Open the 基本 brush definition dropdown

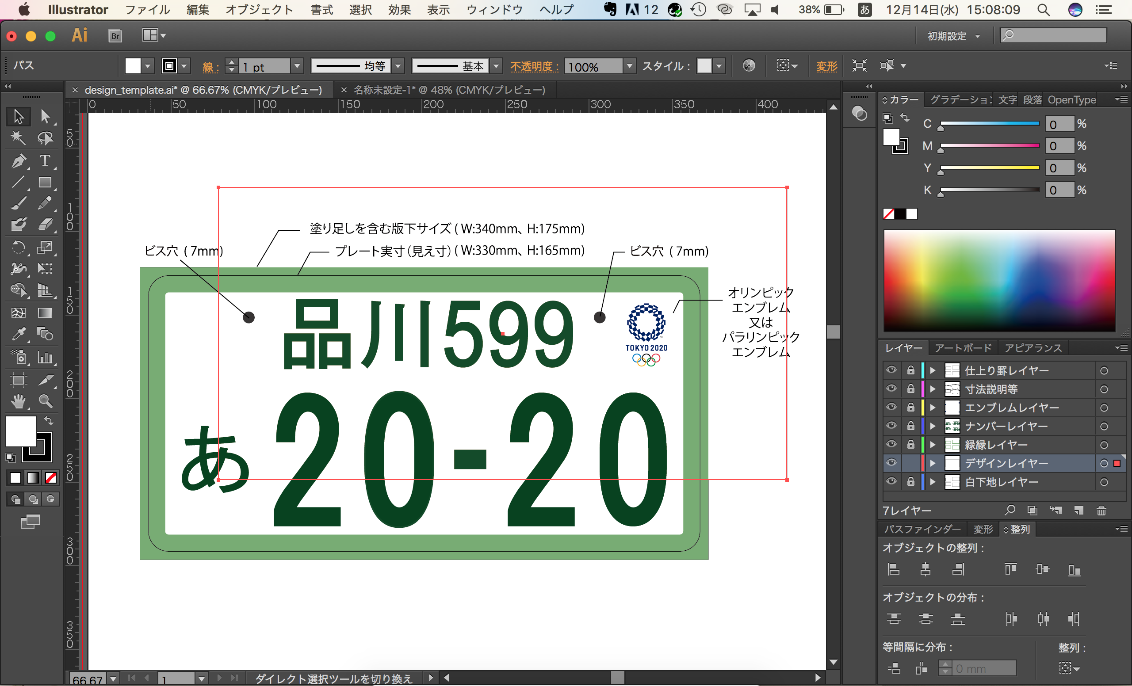pos(496,66)
